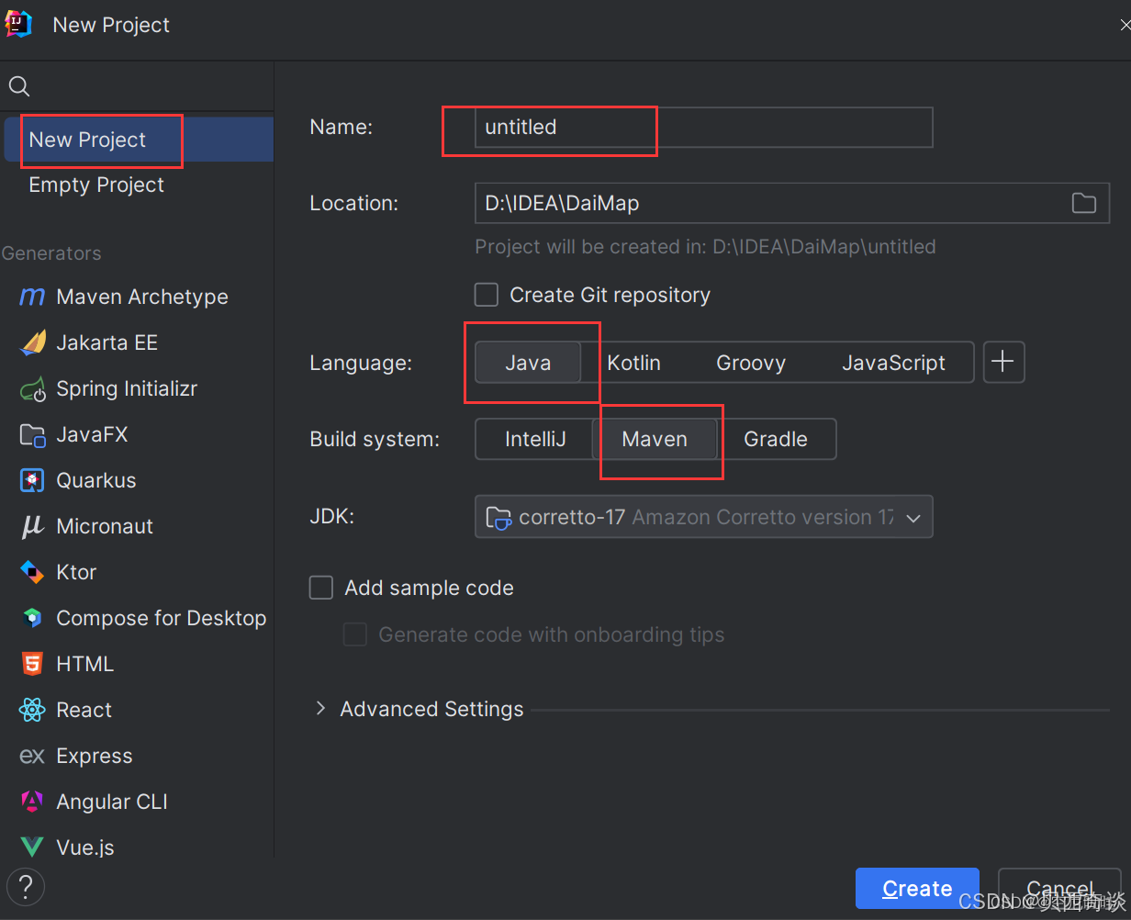Click the search magnifier icon
Viewport: 1131px width, 920px height.
[x=19, y=86]
